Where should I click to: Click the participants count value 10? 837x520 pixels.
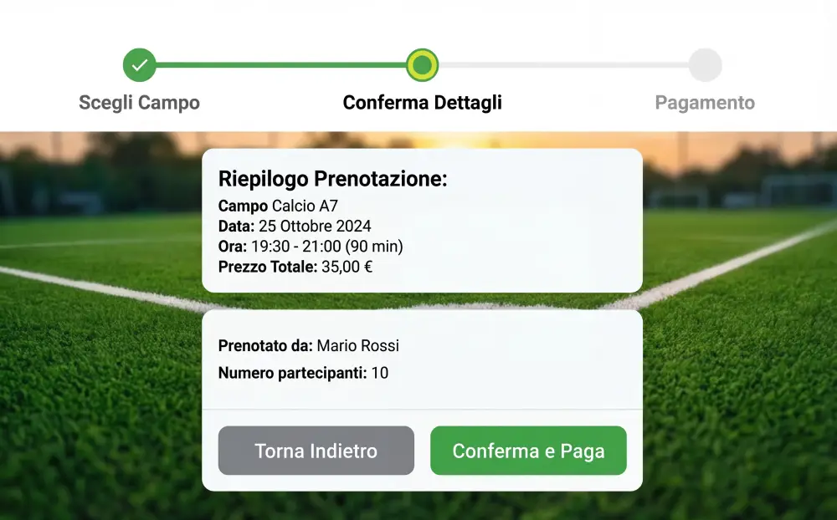tap(380, 373)
